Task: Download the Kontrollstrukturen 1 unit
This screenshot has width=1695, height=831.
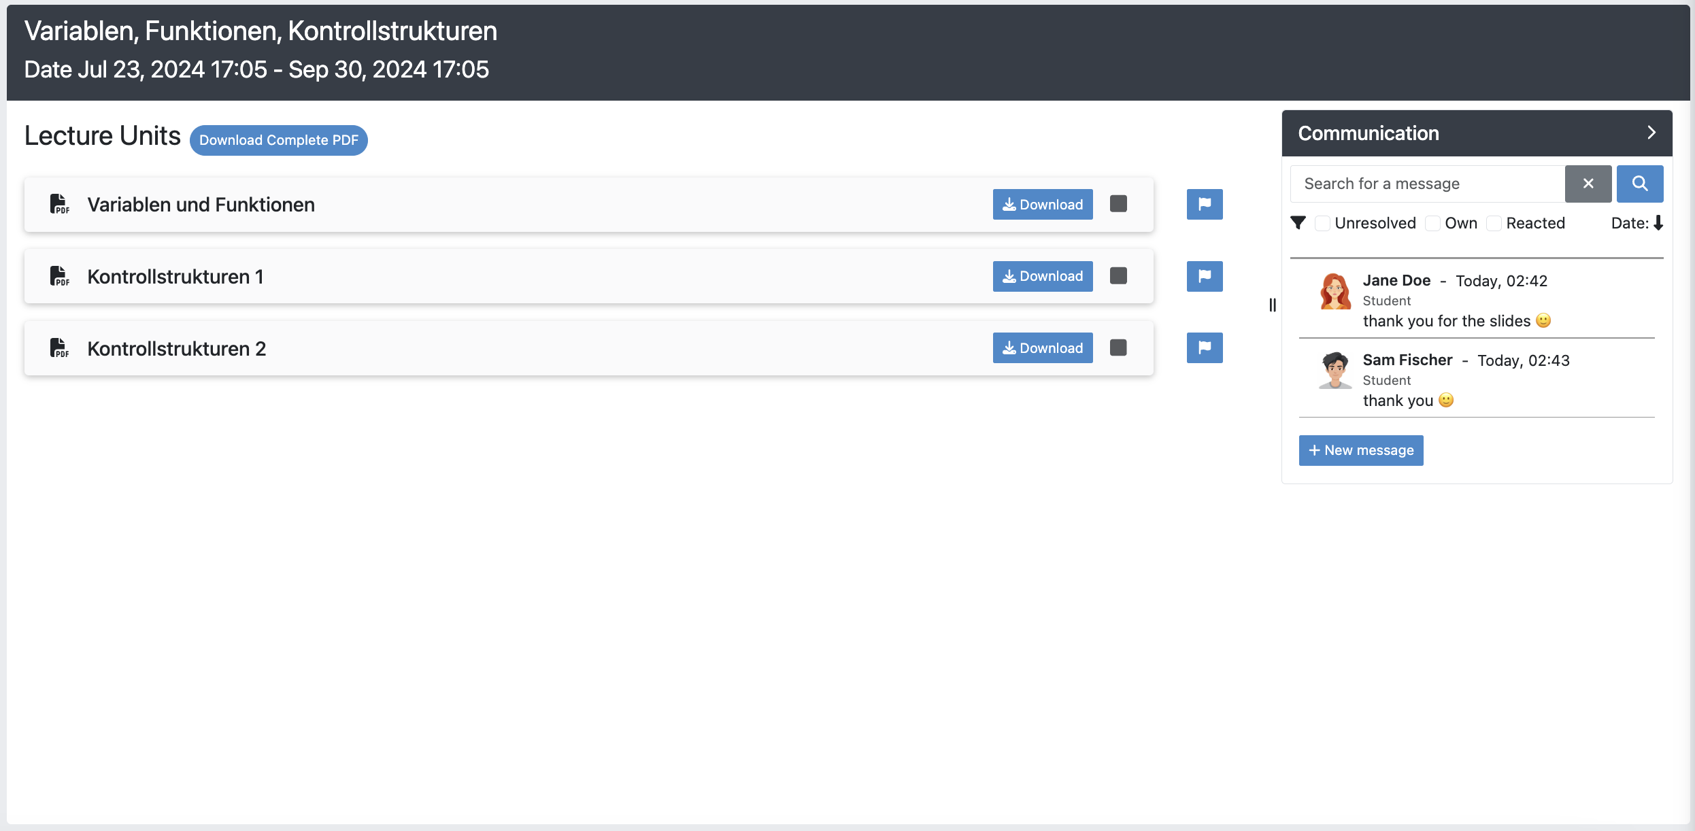Action: pos(1042,276)
